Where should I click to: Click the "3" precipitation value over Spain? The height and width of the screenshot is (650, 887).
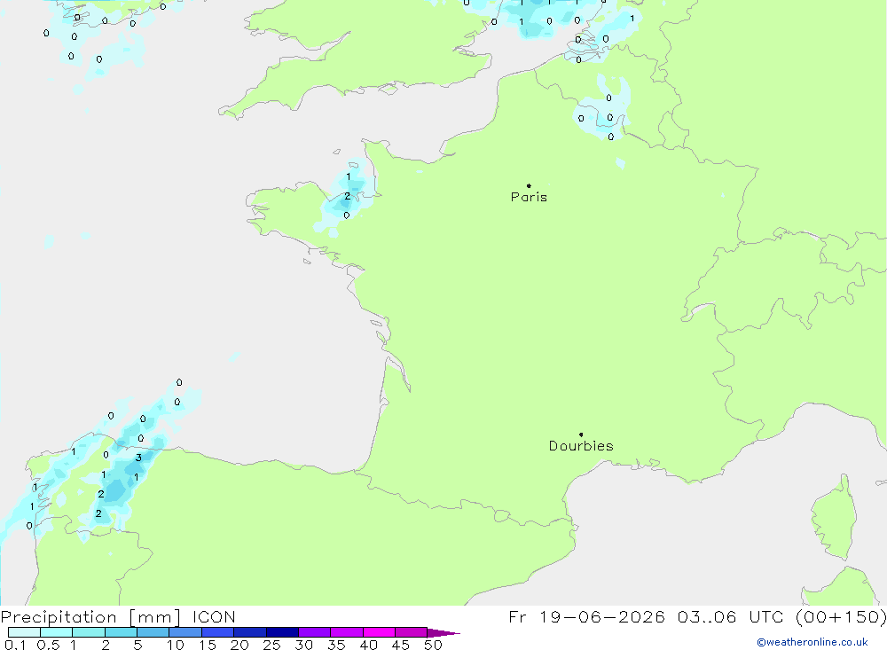[138, 458]
